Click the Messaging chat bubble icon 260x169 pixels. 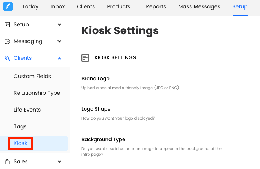[7, 41]
